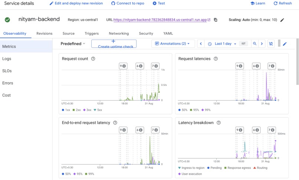Toggle 3xx series in Request count legend
The width and height of the screenshot is (299, 180).
coord(87,110)
